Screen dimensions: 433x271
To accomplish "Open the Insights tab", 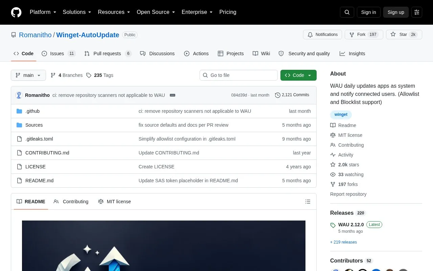I will [352, 54].
